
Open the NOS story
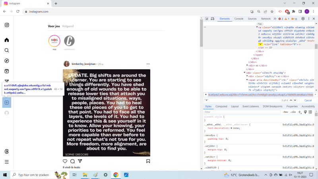pyautogui.click(x=54, y=41)
